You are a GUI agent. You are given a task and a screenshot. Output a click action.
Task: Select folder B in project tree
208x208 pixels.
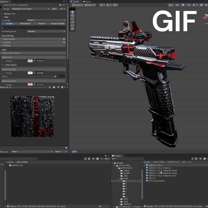tap(125, 184)
